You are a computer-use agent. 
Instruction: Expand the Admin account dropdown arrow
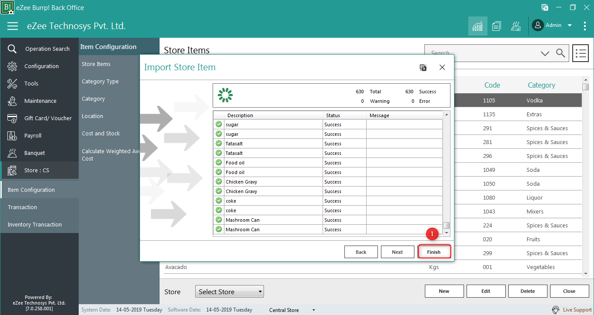coord(570,26)
